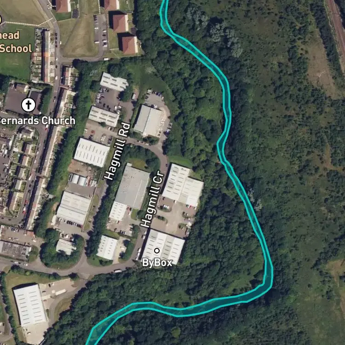Click the partially visible school marker icon
The height and width of the screenshot is (345, 345).
point(0,20)
